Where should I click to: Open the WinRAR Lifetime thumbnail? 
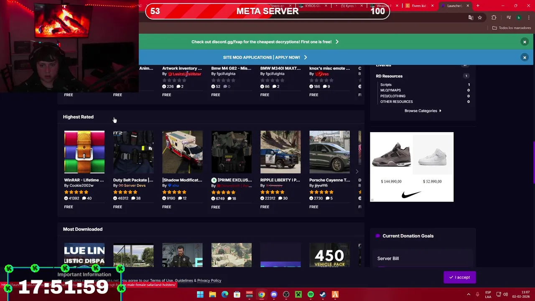[84, 152]
